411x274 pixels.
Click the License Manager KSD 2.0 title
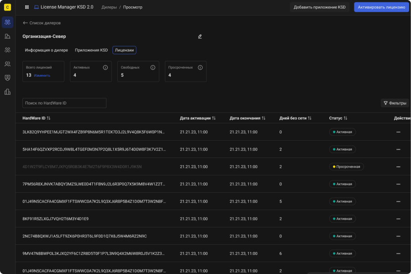(x=67, y=7)
